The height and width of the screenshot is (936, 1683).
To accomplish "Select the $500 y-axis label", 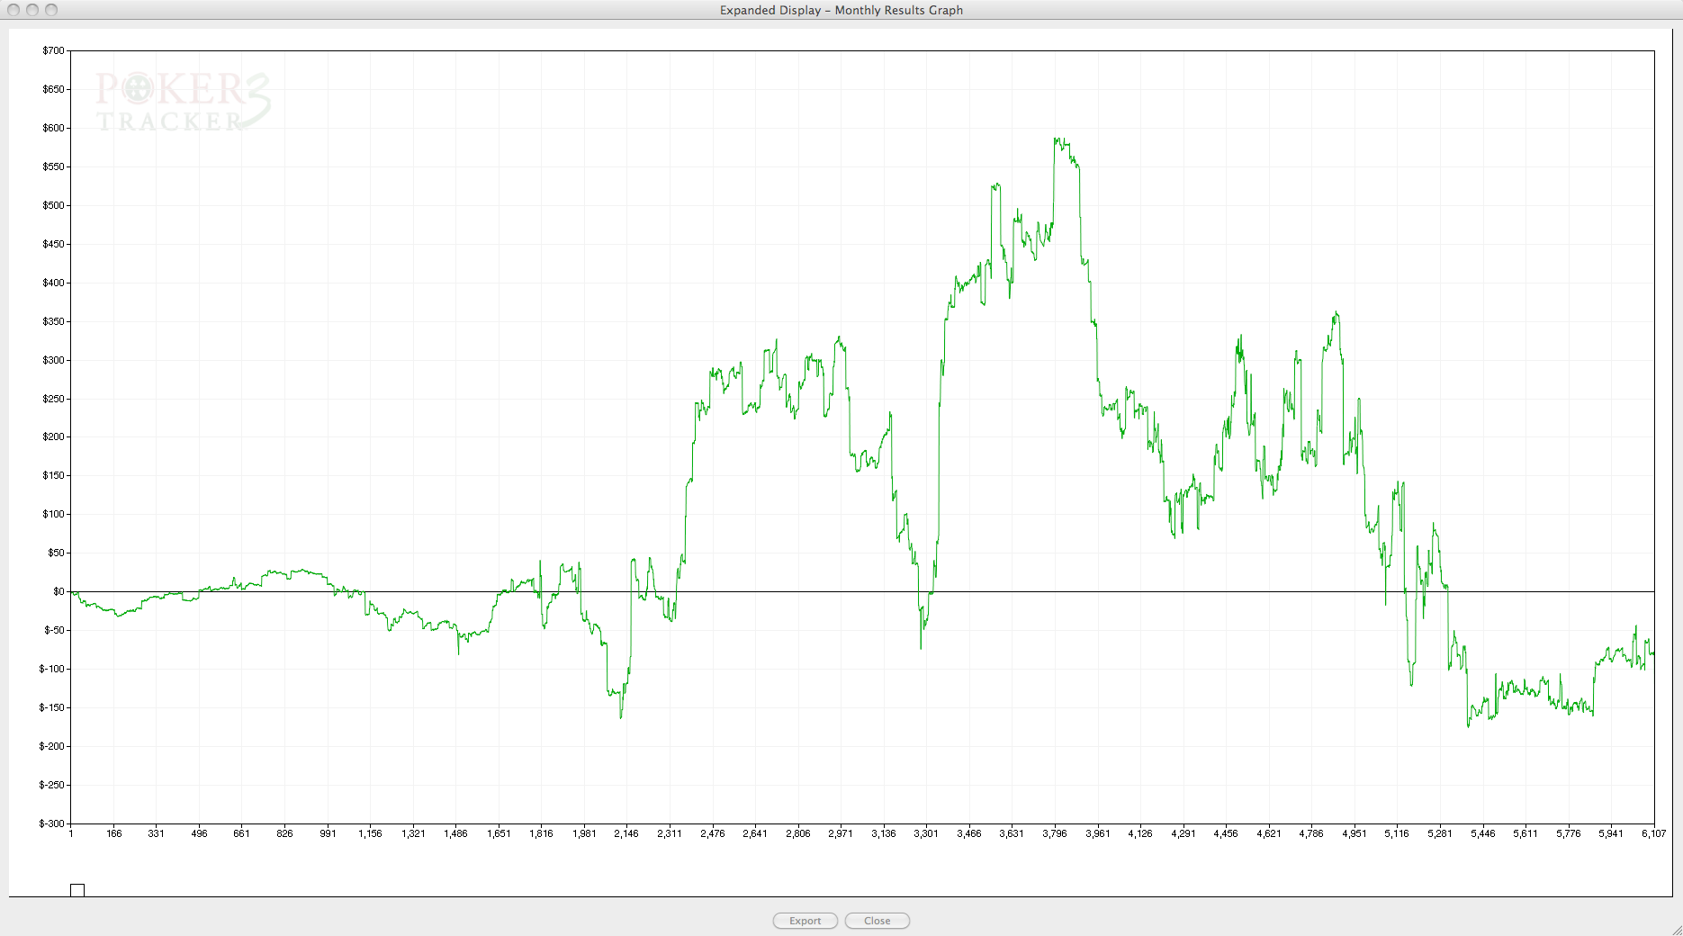I will [53, 205].
